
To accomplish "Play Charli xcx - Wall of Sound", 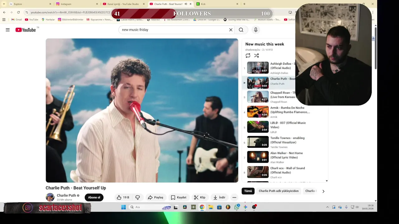I will coord(258,172).
